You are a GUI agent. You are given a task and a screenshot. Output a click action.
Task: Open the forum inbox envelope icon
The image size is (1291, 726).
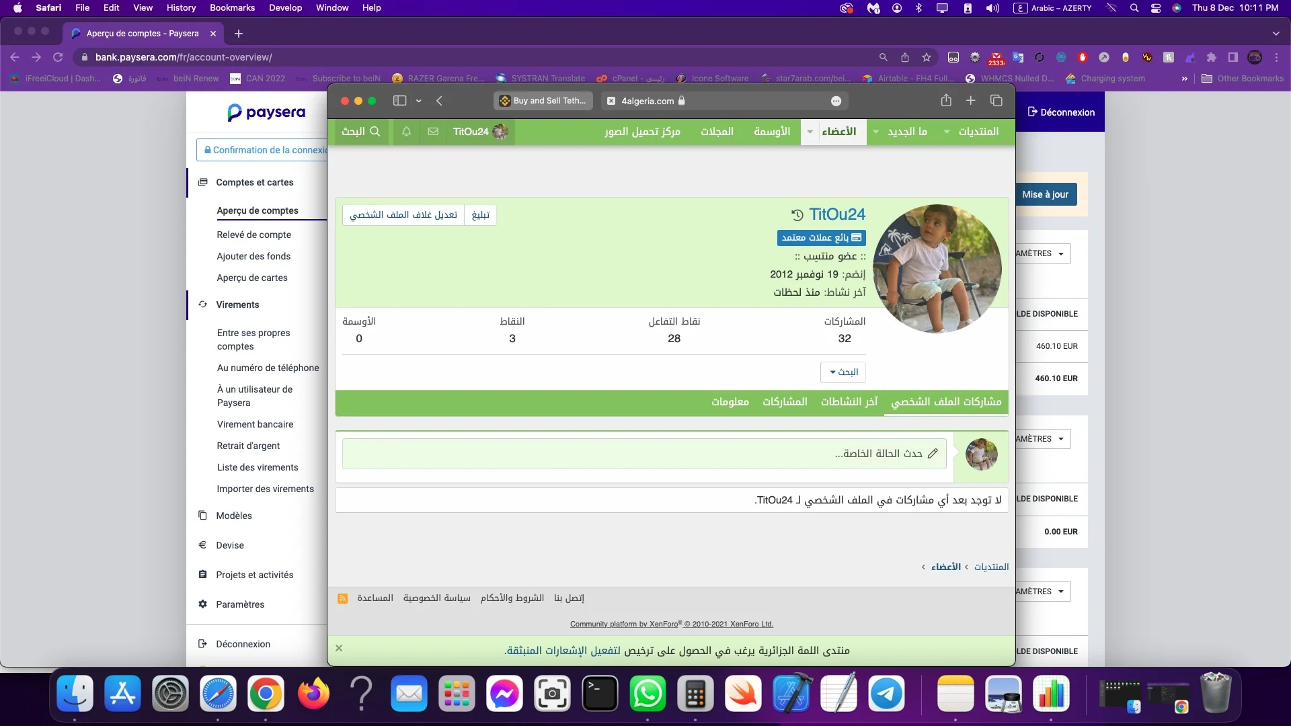433,132
